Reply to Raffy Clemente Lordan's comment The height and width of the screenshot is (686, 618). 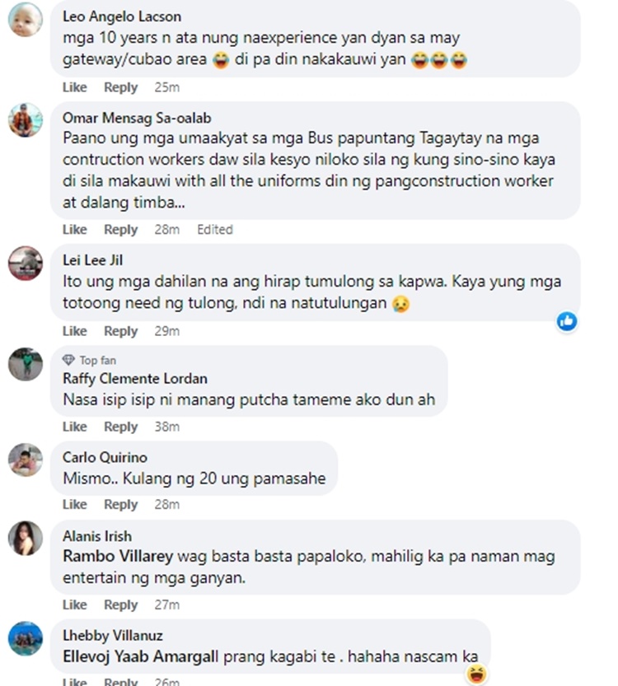click(x=120, y=427)
